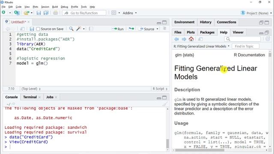Select the Files tab
This screenshot has width=274, height=154.
tap(178, 33)
